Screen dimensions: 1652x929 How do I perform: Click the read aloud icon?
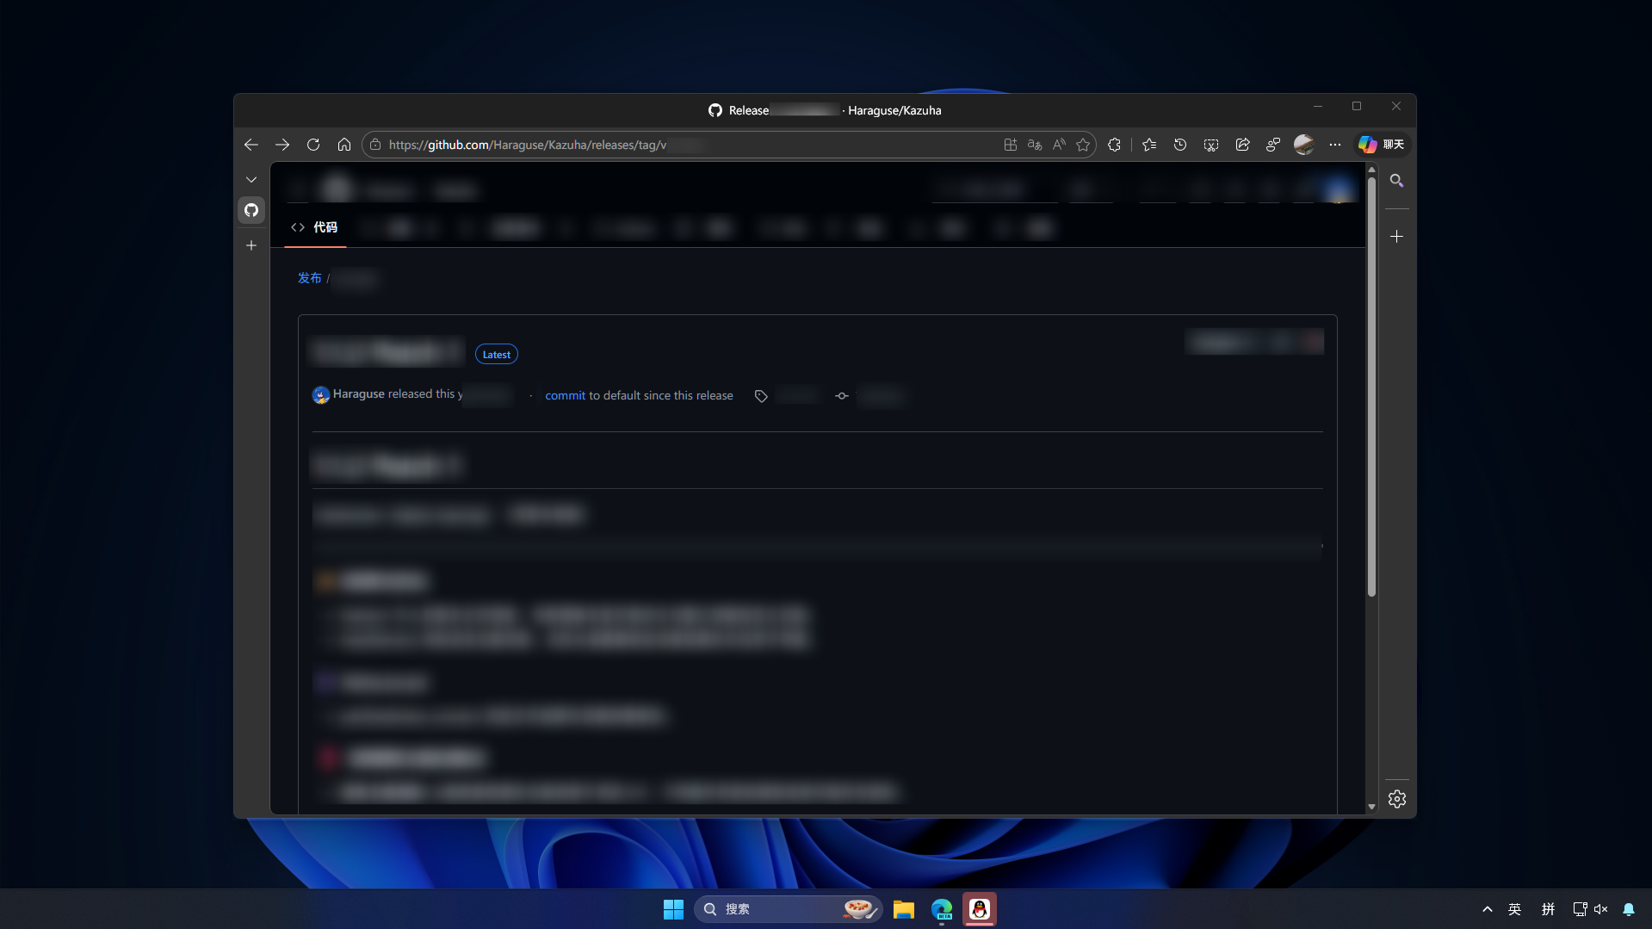tap(1059, 145)
